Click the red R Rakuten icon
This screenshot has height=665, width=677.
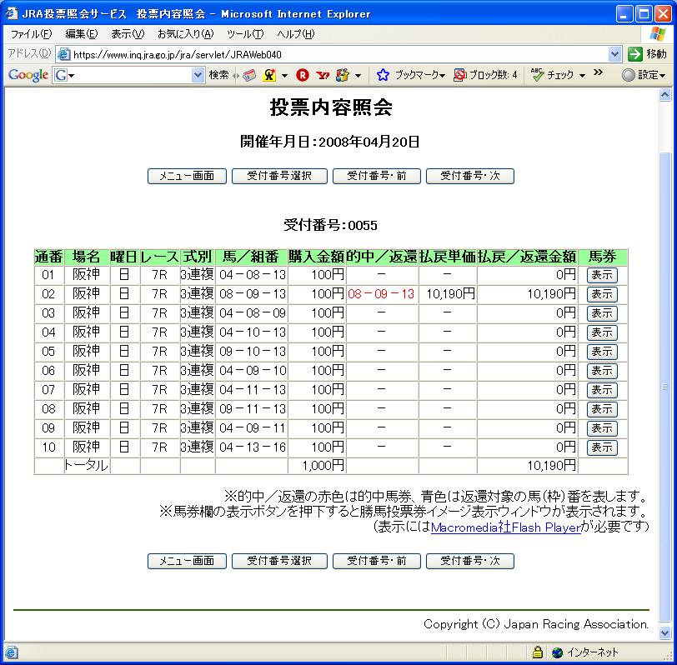[x=303, y=76]
